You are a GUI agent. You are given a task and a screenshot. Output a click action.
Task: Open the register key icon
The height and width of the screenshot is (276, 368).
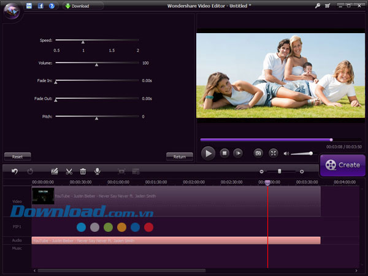(x=317, y=6)
